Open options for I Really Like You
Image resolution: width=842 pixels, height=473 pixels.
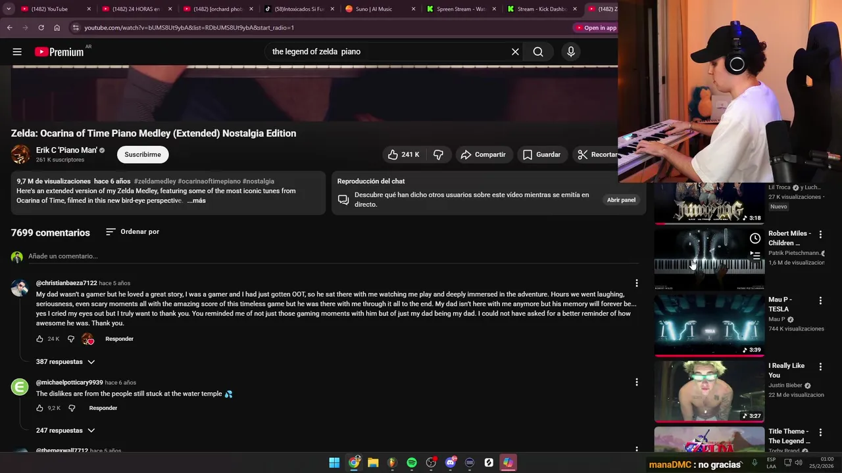click(820, 367)
